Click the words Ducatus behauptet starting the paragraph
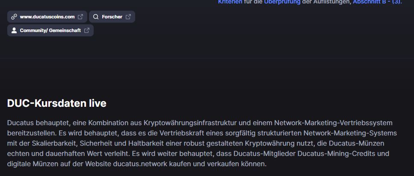414x176 pixels. [39, 123]
